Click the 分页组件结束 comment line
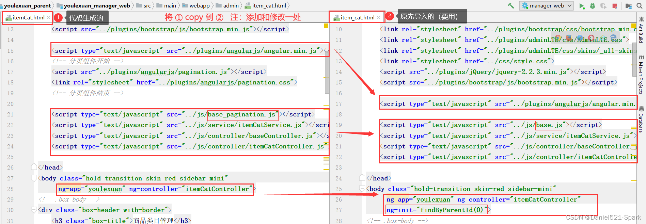The image size is (646, 224). (x=88, y=93)
